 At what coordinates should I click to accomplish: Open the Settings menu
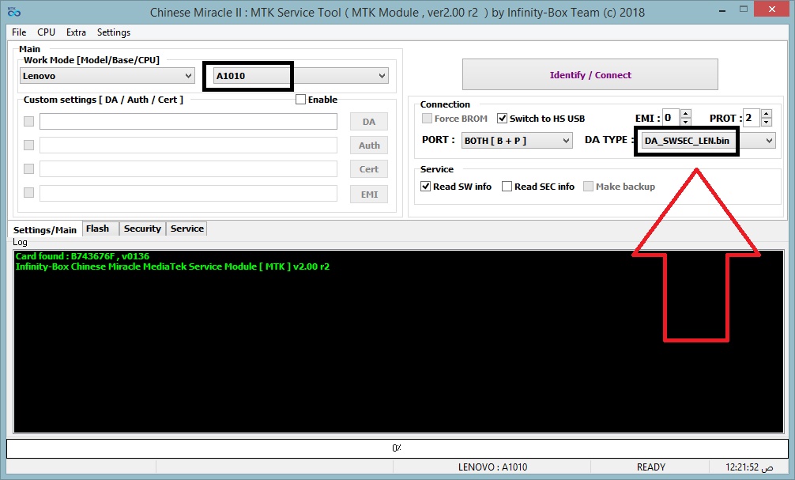[x=114, y=32]
